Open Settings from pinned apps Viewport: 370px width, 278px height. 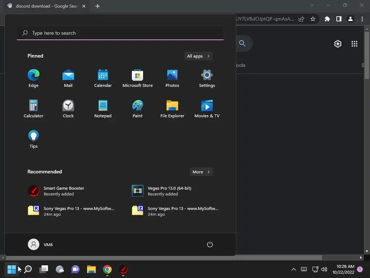(x=207, y=79)
